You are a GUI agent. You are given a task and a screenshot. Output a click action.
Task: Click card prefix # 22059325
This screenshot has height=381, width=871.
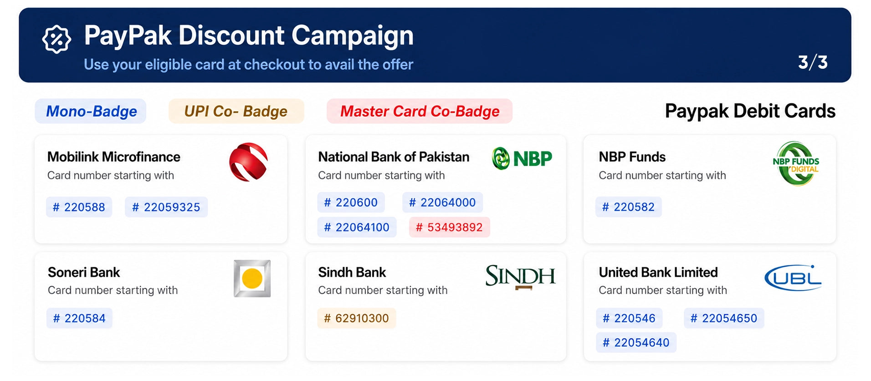166,207
